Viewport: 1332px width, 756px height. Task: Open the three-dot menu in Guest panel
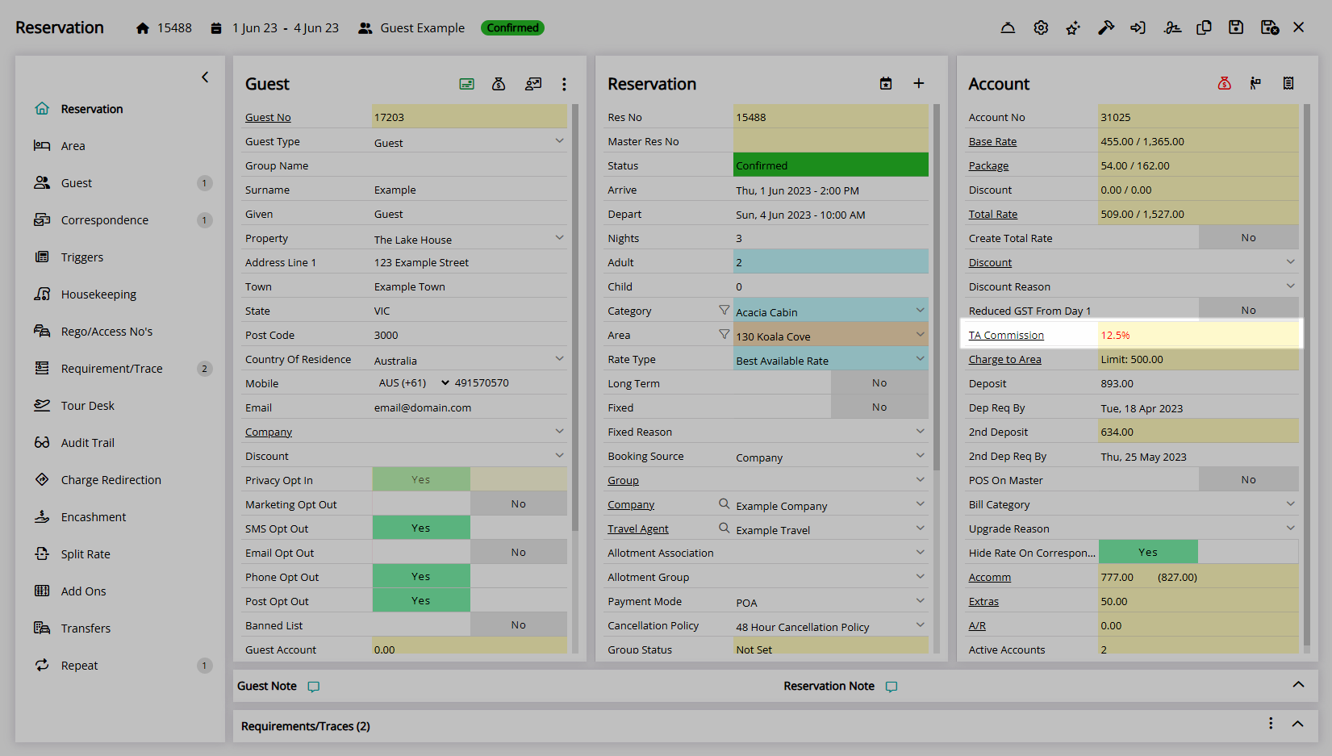pyautogui.click(x=564, y=84)
